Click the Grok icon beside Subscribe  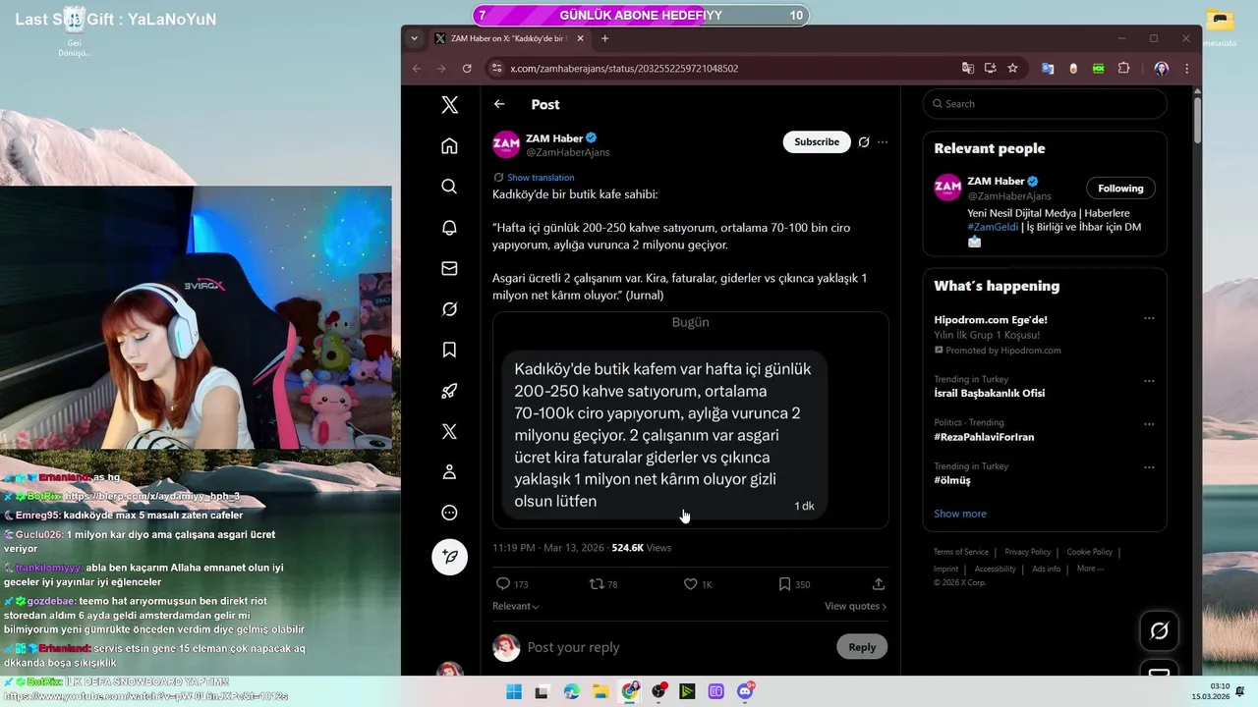tap(864, 142)
